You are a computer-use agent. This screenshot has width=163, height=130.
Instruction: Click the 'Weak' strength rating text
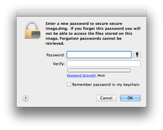(x=101, y=75)
